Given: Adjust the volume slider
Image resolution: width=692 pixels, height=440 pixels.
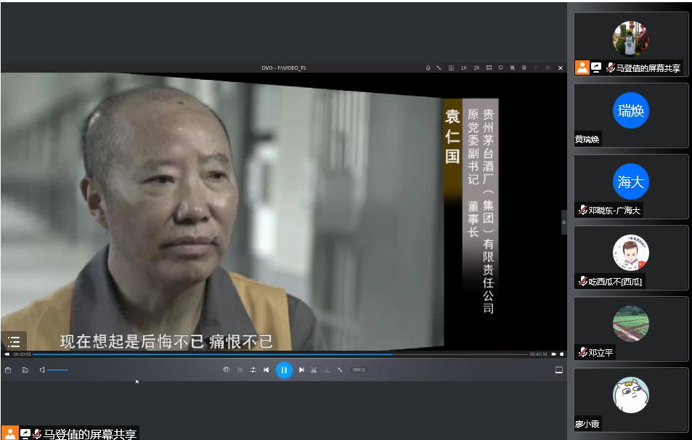Looking at the screenshot, I should pos(58,370).
